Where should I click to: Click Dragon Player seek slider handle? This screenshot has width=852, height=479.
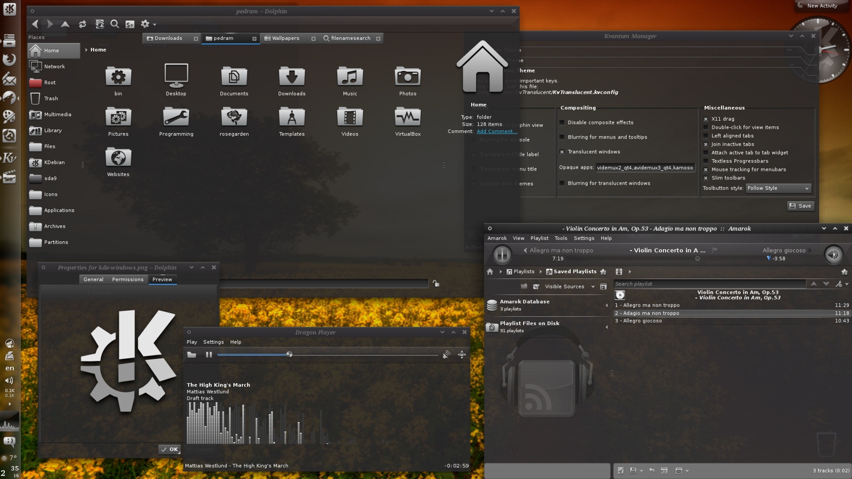pos(289,354)
